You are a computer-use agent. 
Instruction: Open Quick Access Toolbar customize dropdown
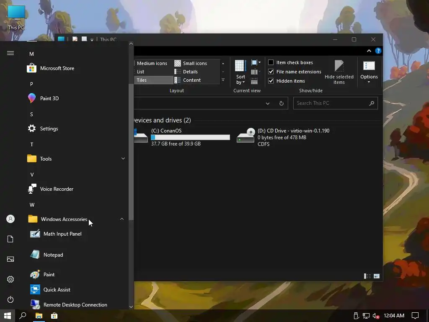(92, 40)
